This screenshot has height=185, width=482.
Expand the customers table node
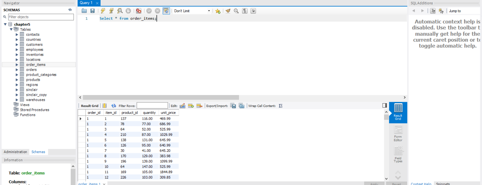(x=17, y=44)
